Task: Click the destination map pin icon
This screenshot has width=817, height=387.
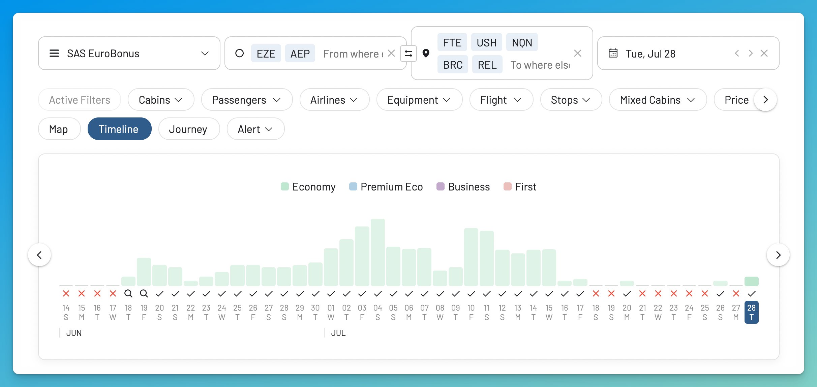Action: [426, 53]
